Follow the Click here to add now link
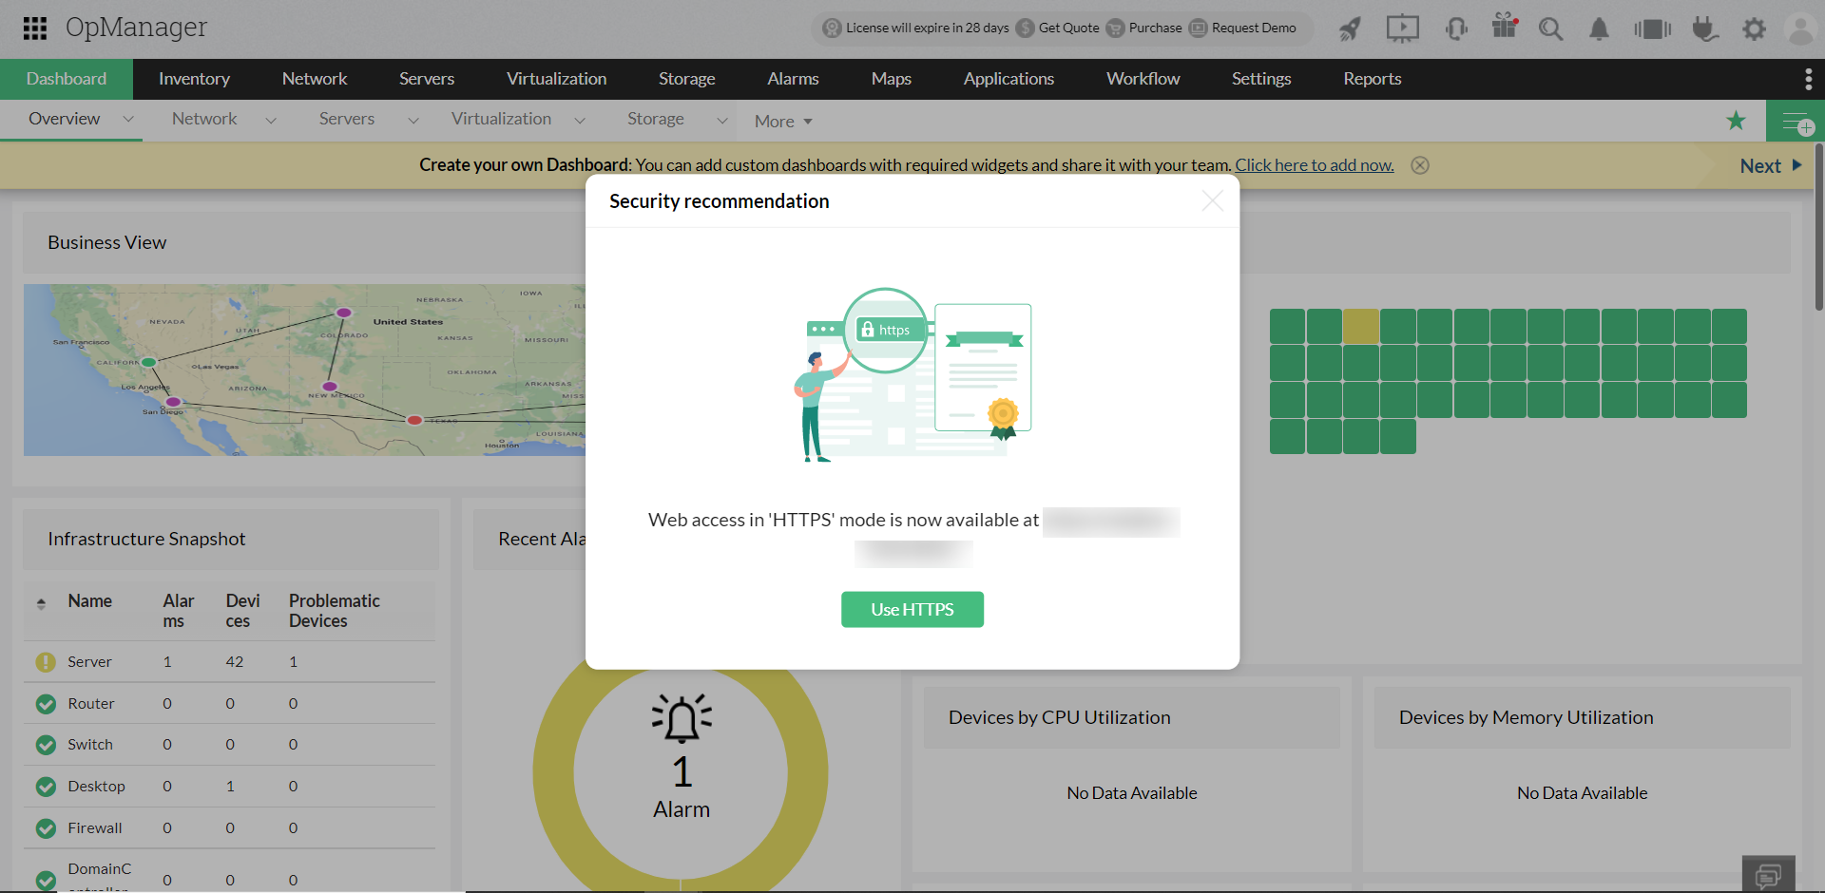 tap(1315, 165)
